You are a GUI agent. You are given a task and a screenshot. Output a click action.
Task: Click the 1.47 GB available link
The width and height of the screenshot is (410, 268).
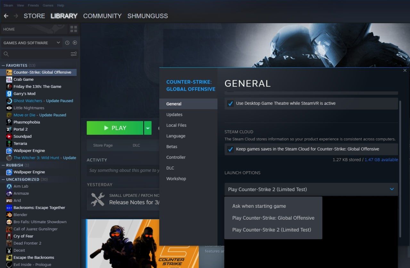pyautogui.click(x=381, y=160)
